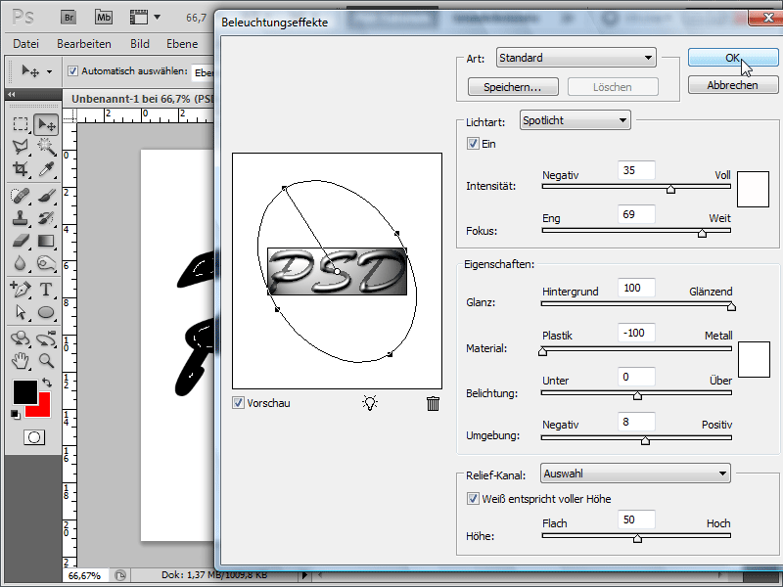This screenshot has height=587, width=783.
Task: Open the Art Standard dropdown
Action: click(x=576, y=58)
